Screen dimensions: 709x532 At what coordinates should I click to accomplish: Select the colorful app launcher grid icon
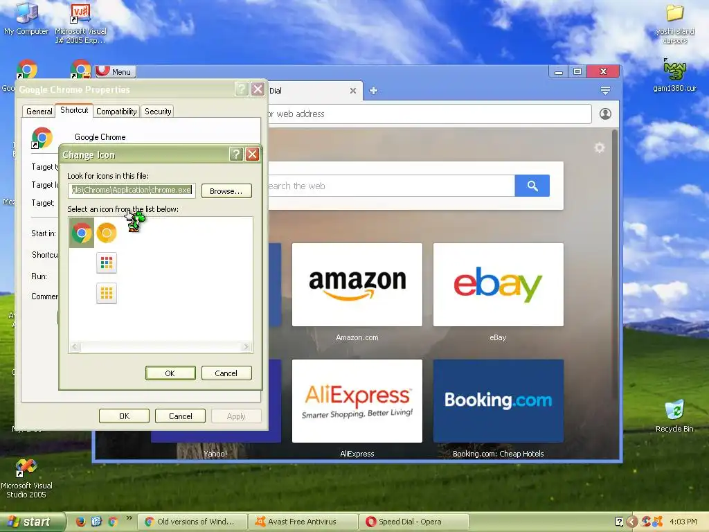pyautogui.click(x=107, y=263)
